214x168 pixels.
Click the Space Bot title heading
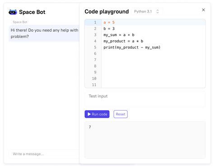pos(32,12)
